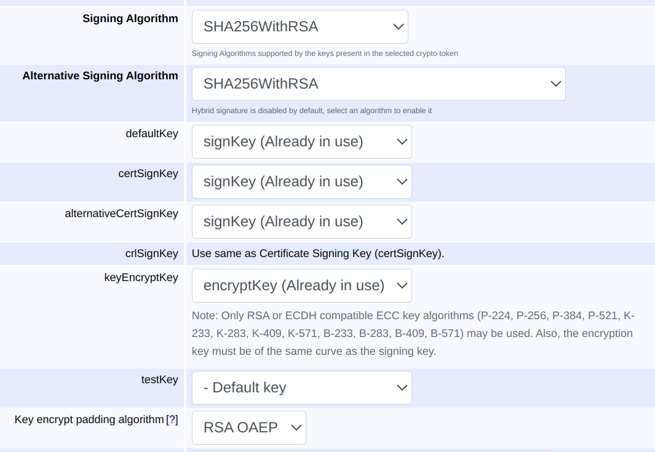
Task: Click the Alternative Signing Algorithm row label
Action: [100, 75]
